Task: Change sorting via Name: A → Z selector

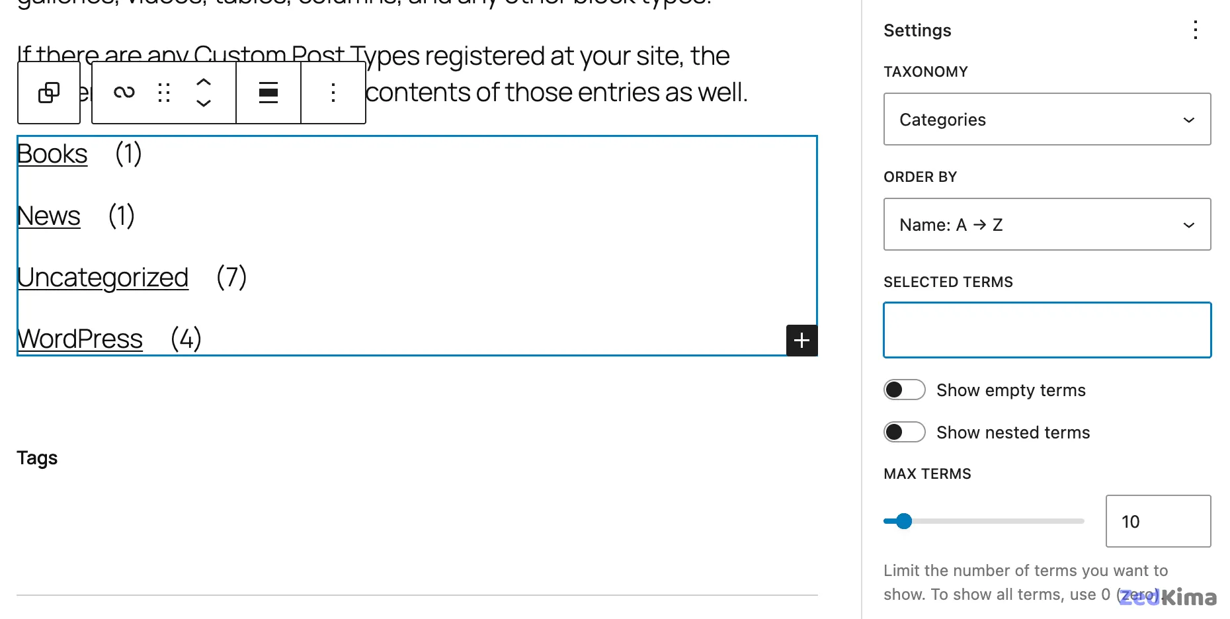Action: [1046, 224]
